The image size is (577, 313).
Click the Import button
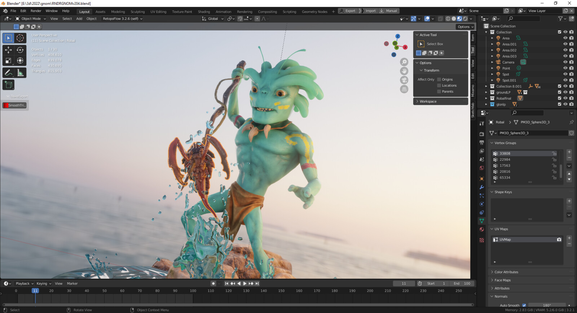click(370, 11)
